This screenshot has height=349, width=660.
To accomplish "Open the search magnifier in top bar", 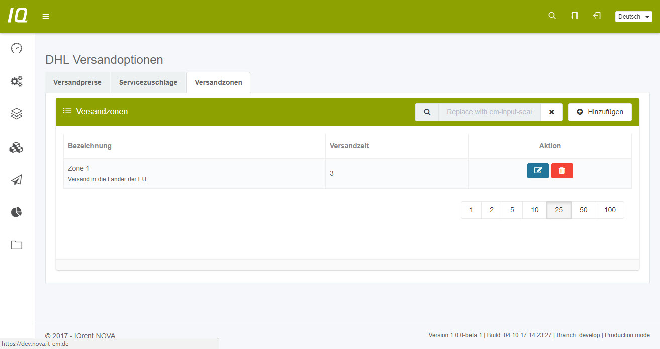I will tap(552, 16).
